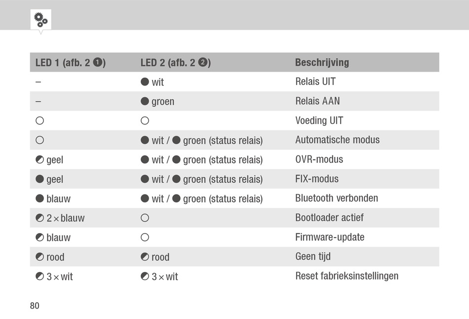Click the empty LED 2 circle in Bootloader row

pyautogui.click(x=145, y=218)
